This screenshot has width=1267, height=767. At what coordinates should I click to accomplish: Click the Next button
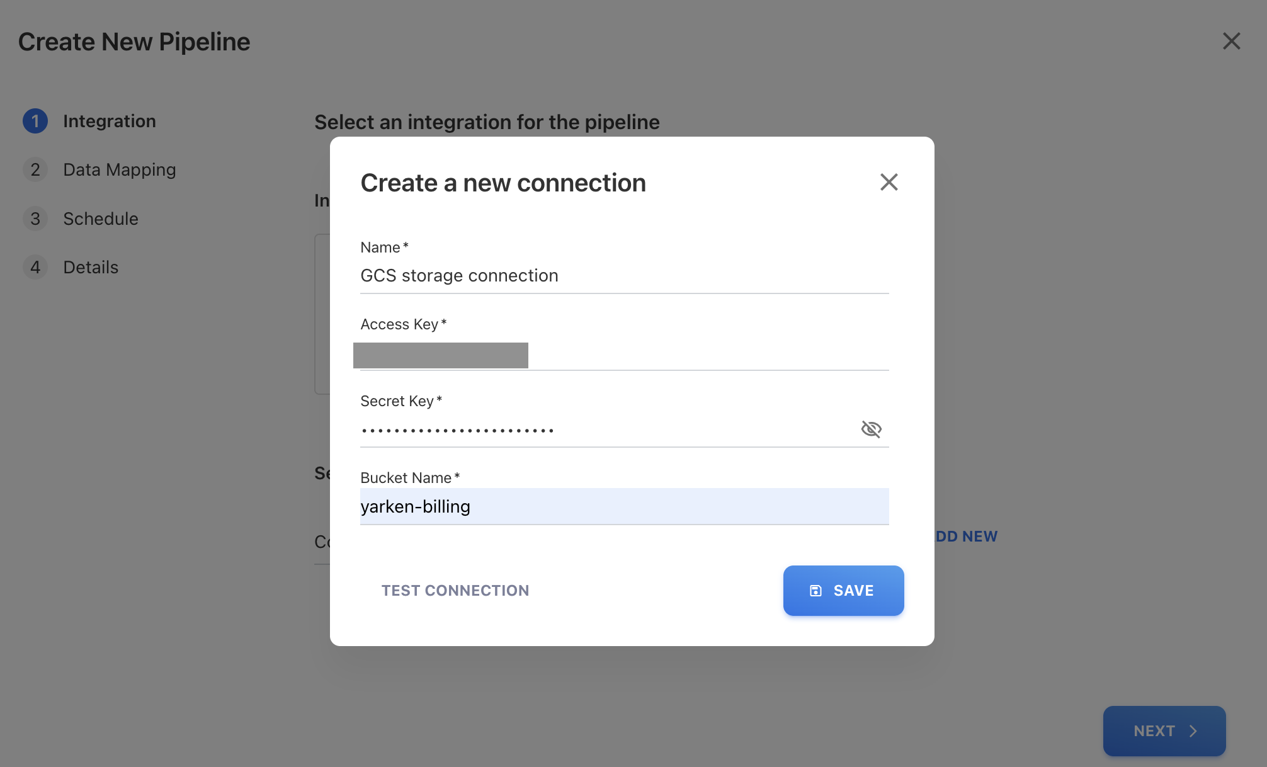tap(1163, 731)
